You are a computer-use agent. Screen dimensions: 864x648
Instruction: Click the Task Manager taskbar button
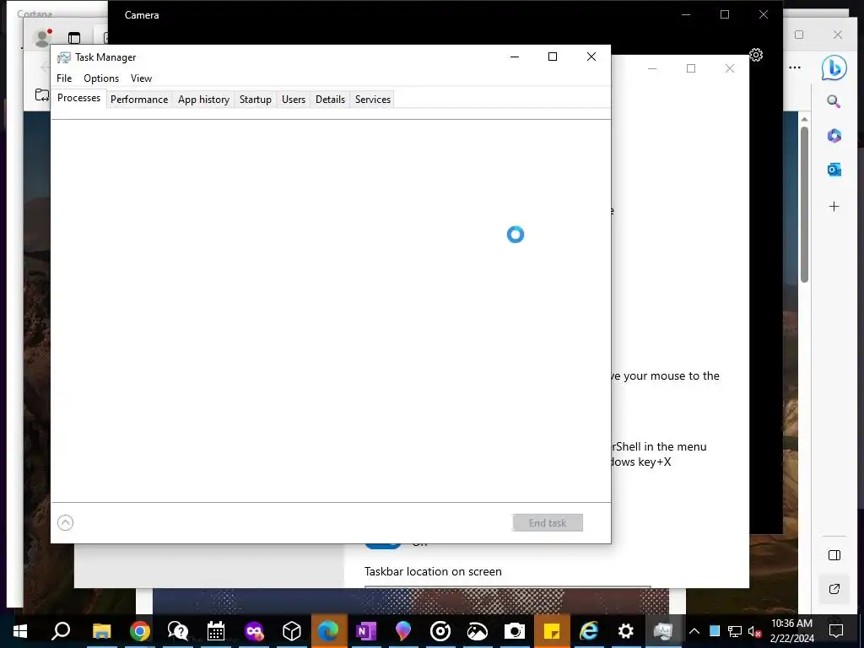(663, 631)
